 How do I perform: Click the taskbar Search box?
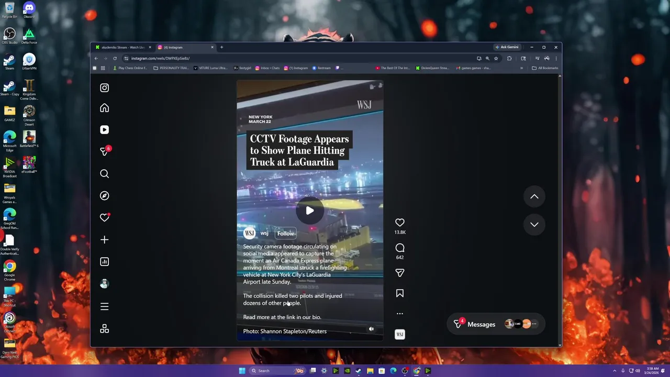point(277,371)
